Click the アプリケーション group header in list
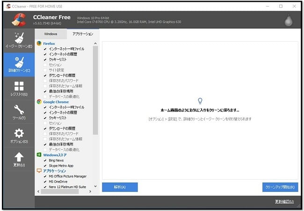 (54, 171)
